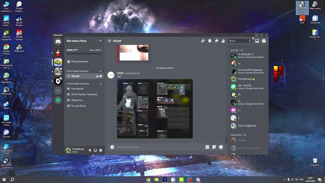Image resolution: width=325 pixels, height=183 pixels.
Task: Open notification settings bell icon
Action: click(x=210, y=41)
